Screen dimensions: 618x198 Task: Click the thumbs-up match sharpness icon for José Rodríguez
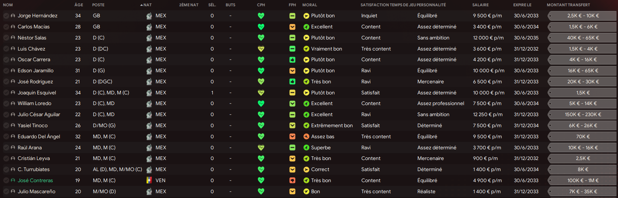(x=292, y=82)
